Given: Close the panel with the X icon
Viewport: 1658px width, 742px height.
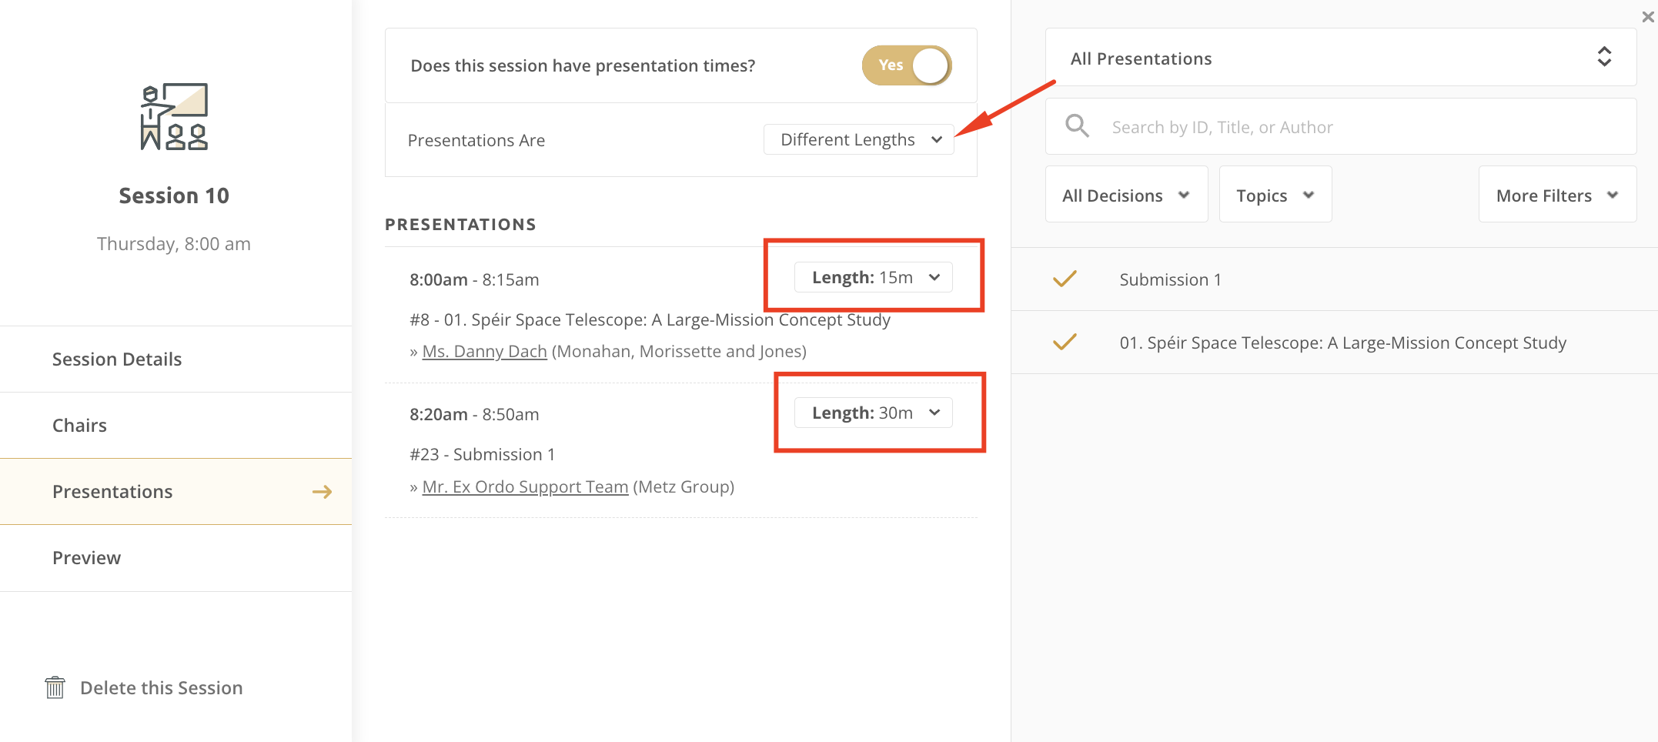Looking at the screenshot, I should (x=1647, y=16).
